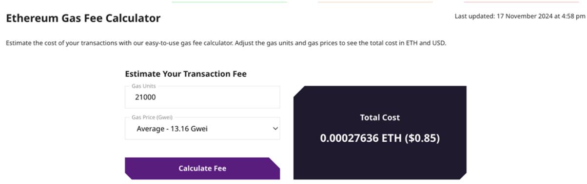Click the Gas Units field label
This screenshot has height=184, width=587.
(x=143, y=86)
